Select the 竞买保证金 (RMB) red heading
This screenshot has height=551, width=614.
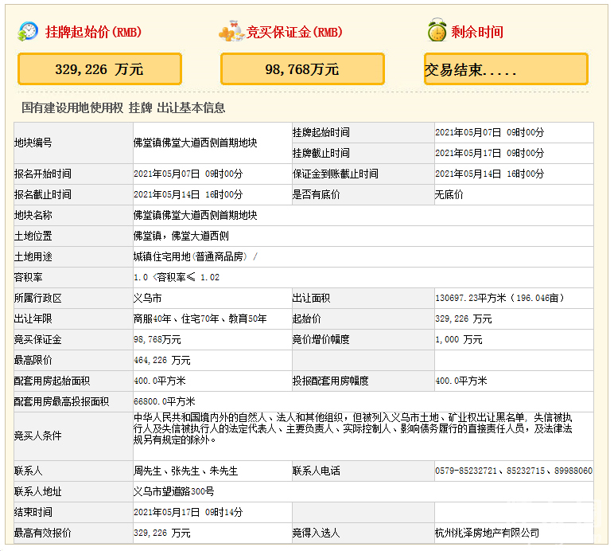point(294,33)
